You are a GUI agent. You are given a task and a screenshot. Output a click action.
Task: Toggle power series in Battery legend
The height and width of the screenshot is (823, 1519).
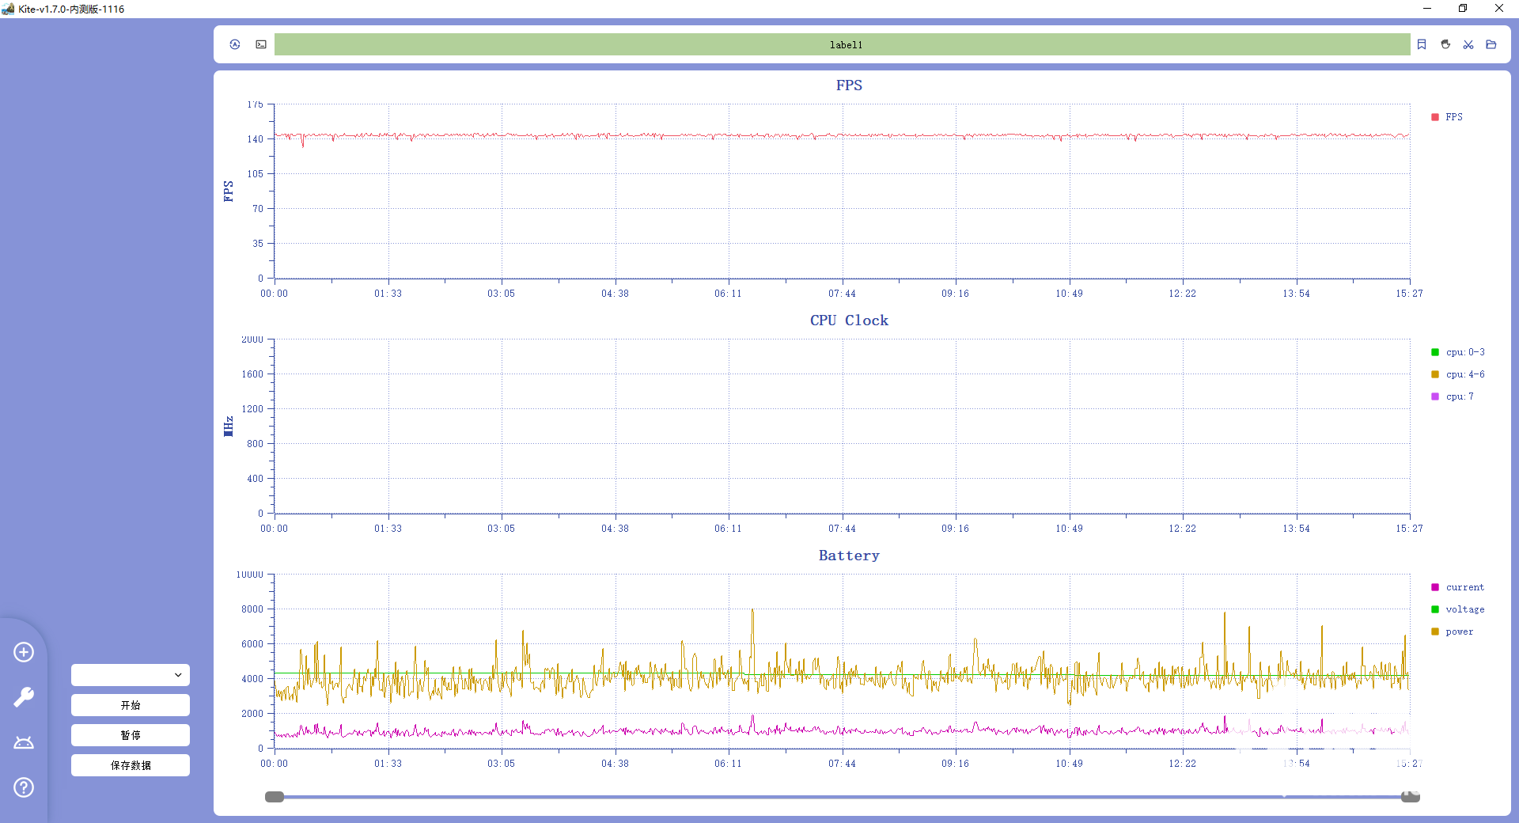1453,631
